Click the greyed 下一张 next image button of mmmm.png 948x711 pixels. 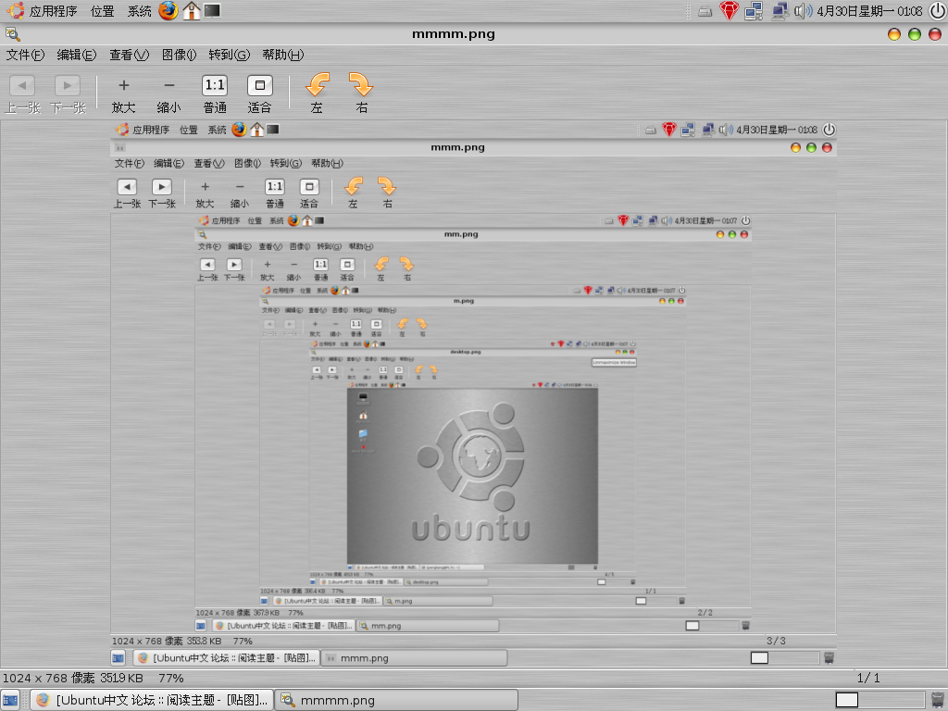pyautogui.click(x=68, y=94)
